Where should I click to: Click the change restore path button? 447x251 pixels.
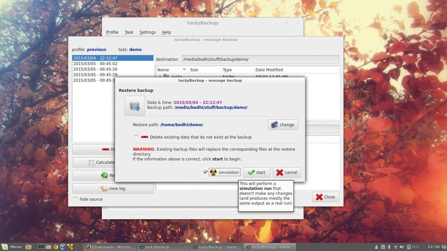point(283,125)
